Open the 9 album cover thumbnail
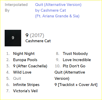The width and height of the screenshot is (102, 100). click(x=13, y=38)
